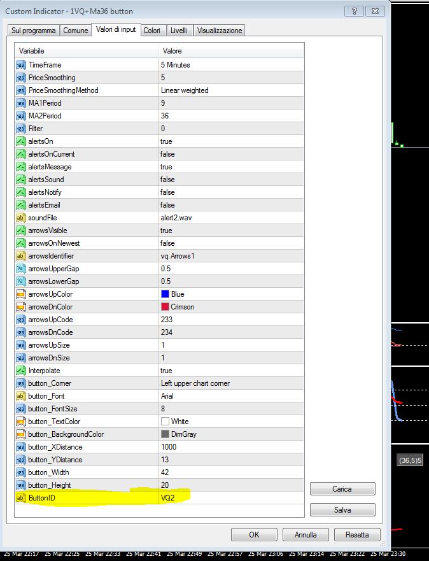Toggle the alertsMessage true value

point(166,167)
